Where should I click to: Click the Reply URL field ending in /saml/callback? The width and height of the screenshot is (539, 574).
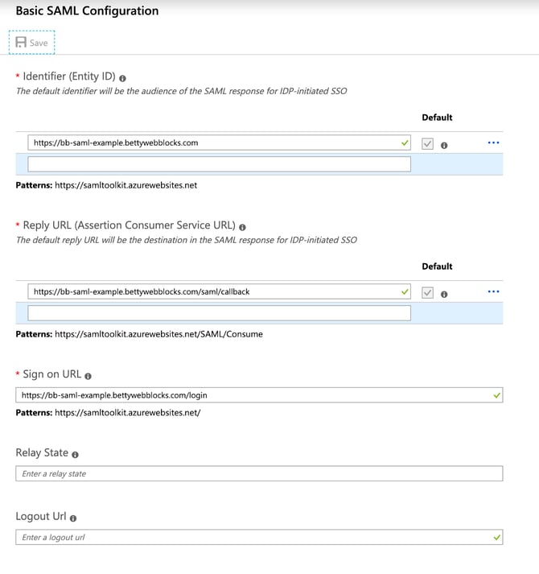[x=213, y=291]
